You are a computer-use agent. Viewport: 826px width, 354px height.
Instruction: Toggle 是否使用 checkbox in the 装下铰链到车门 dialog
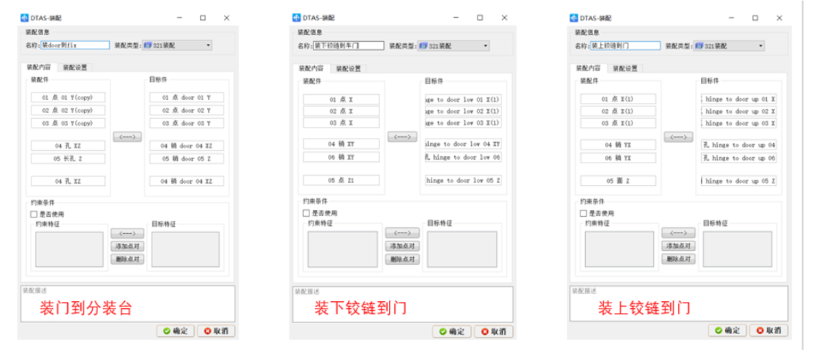pyautogui.click(x=306, y=213)
